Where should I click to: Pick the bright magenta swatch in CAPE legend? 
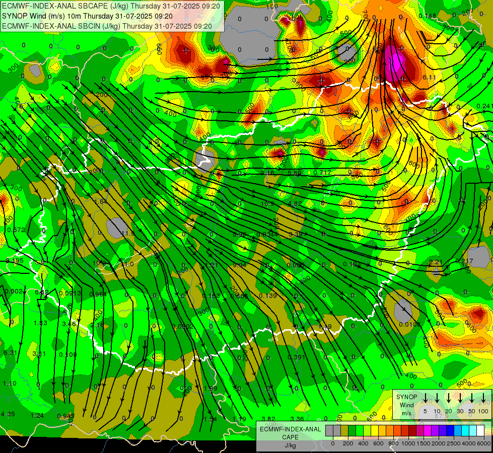coord(428,430)
